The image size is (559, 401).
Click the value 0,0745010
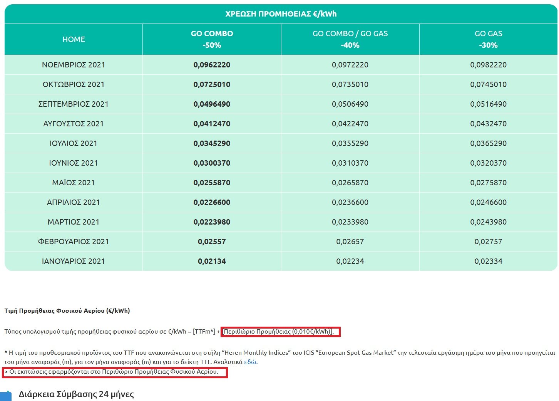(x=488, y=84)
